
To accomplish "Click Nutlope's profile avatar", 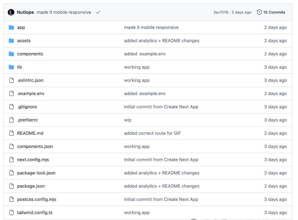I will pyautogui.click(x=11, y=12).
